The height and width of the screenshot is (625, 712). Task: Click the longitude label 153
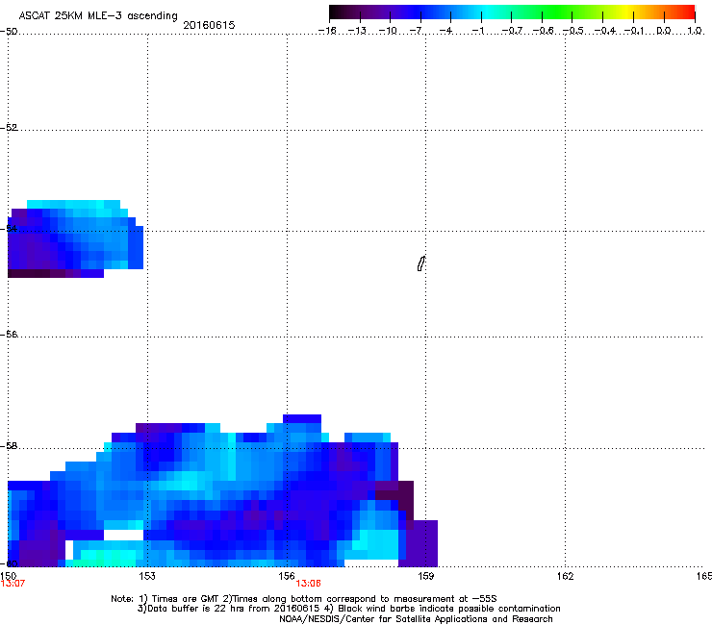tap(147, 576)
